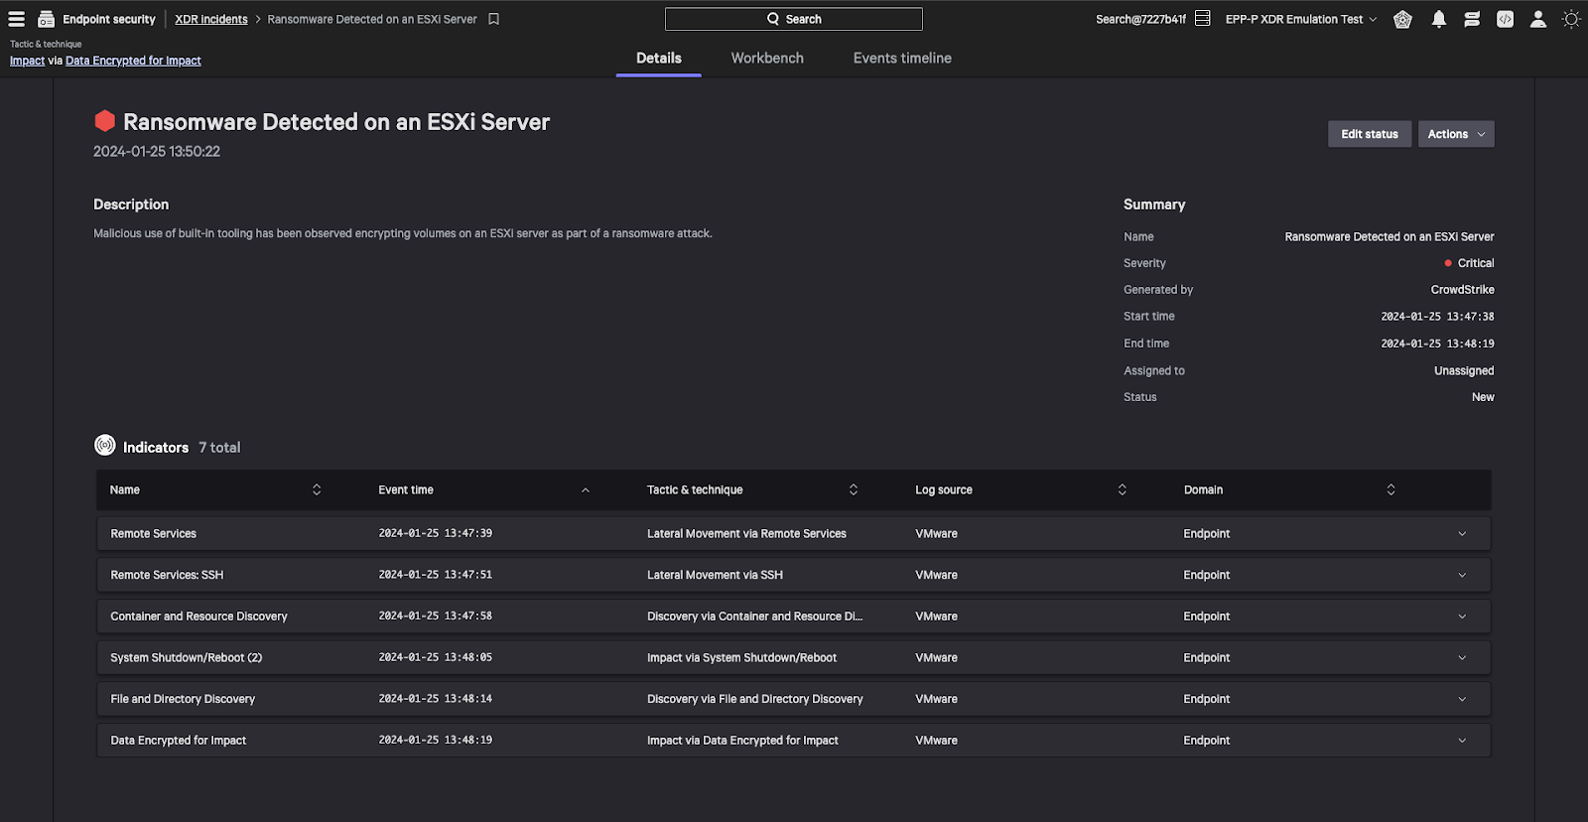Image resolution: width=1588 pixels, height=822 pixels.
Task: Expand System Shutdown/Reboot (2) row
Action: (x=1462, y=658)
